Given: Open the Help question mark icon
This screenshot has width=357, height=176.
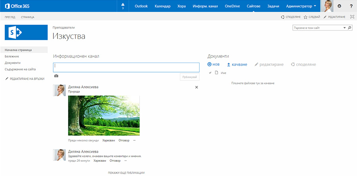Looking at the screenshot, I should pos(351,6).
